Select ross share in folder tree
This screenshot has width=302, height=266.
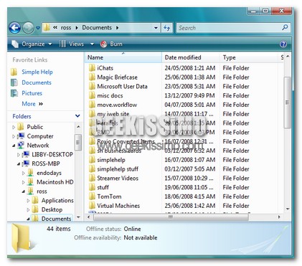(42, 191)
